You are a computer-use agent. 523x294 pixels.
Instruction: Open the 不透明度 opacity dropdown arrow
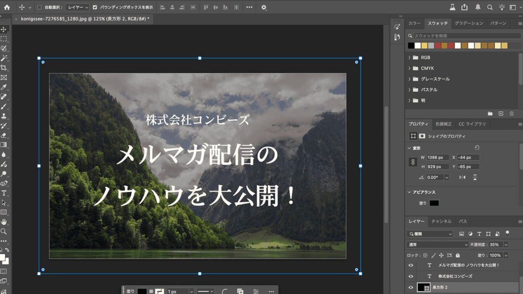(506, 244)
